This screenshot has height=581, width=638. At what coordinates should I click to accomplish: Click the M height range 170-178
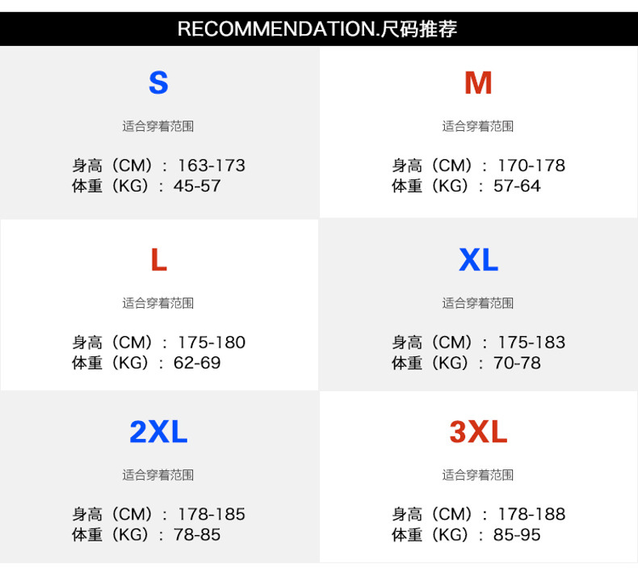(531, 166)
